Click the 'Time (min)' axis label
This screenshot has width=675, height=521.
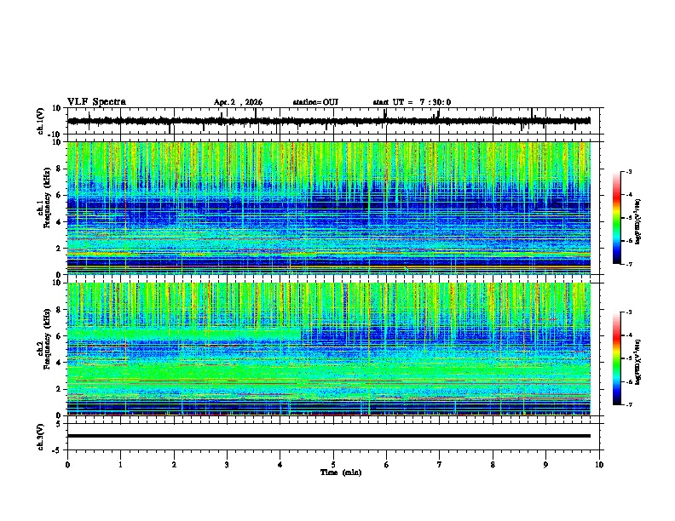[341, 472]
